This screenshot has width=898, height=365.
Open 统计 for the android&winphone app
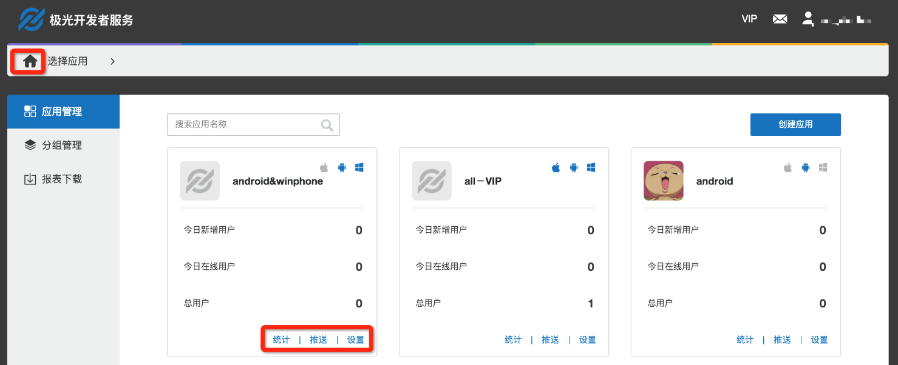coord(281,340)
